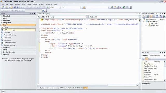Click the w3.org/1999/xhtml link in code
This screenshot has height=93, width=166.
point(69,28)
